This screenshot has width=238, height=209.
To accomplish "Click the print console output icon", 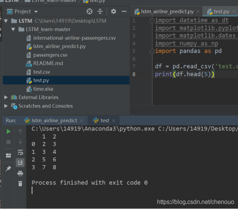I will pyautogui.click(x=20, y=174).
